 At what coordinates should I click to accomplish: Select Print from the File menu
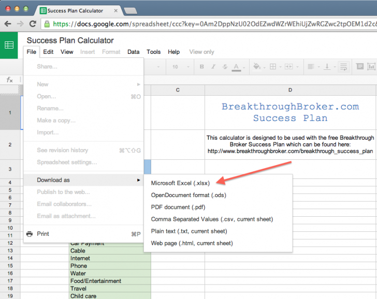[x=83, y=234]
